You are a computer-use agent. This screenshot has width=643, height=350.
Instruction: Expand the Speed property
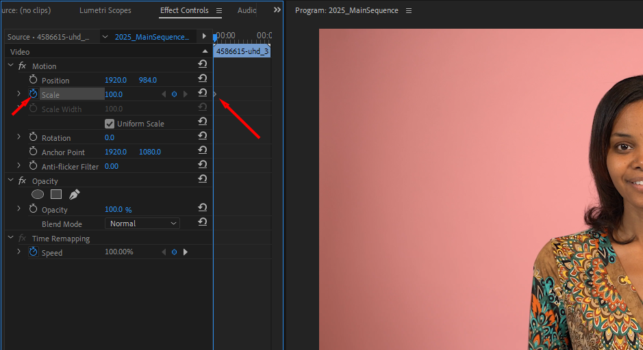[18, 252]
